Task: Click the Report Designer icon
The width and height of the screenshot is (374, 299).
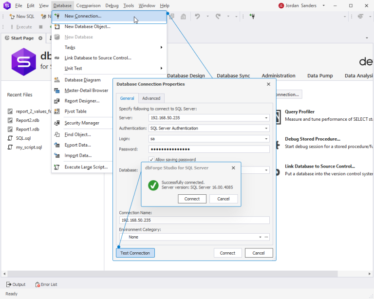Action: [57, 101]
